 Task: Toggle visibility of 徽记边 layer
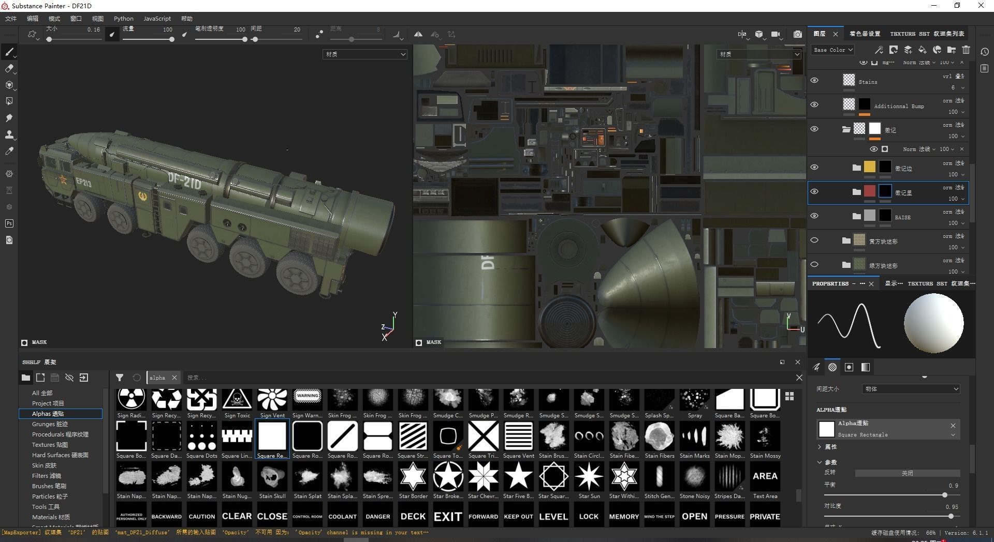coord(814,167)
